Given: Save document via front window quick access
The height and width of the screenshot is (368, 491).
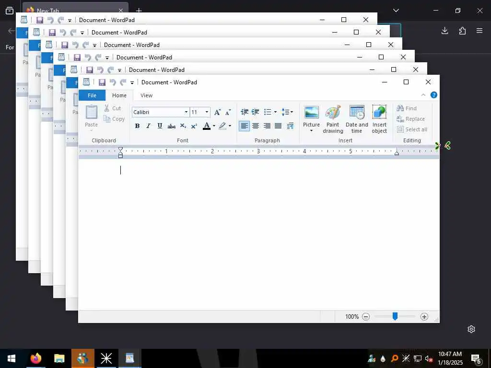Looking at the screenshot, I should point(102,82).
